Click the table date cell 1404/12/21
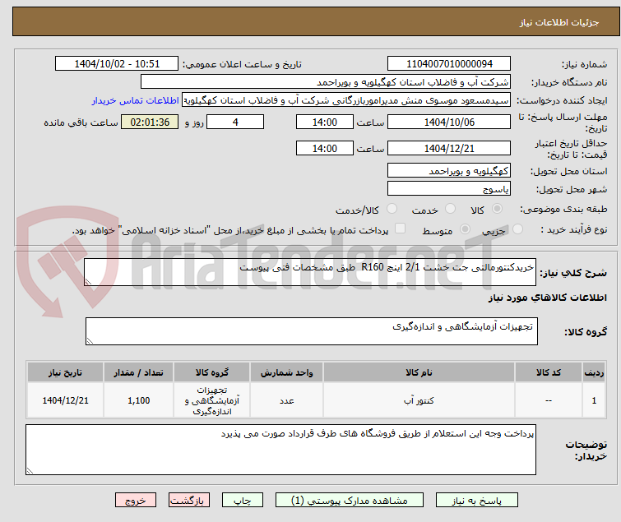This screenshot has width=621, height=522. 65,400
